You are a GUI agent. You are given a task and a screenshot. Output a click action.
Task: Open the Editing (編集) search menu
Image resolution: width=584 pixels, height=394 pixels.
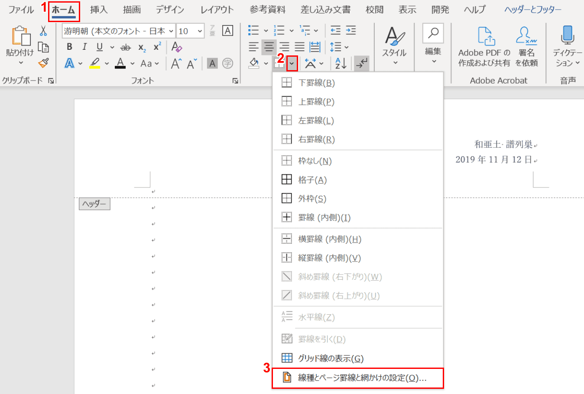[x=433, y=45]
